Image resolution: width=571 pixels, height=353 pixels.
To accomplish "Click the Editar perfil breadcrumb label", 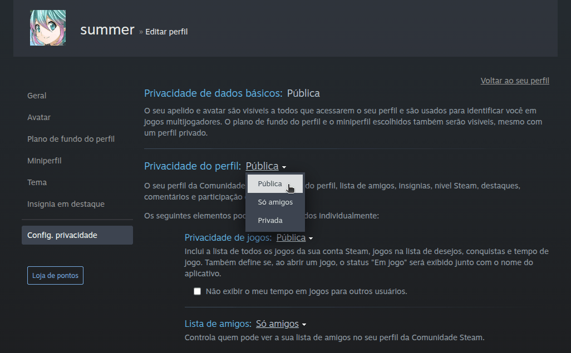I will pos(165,32).
